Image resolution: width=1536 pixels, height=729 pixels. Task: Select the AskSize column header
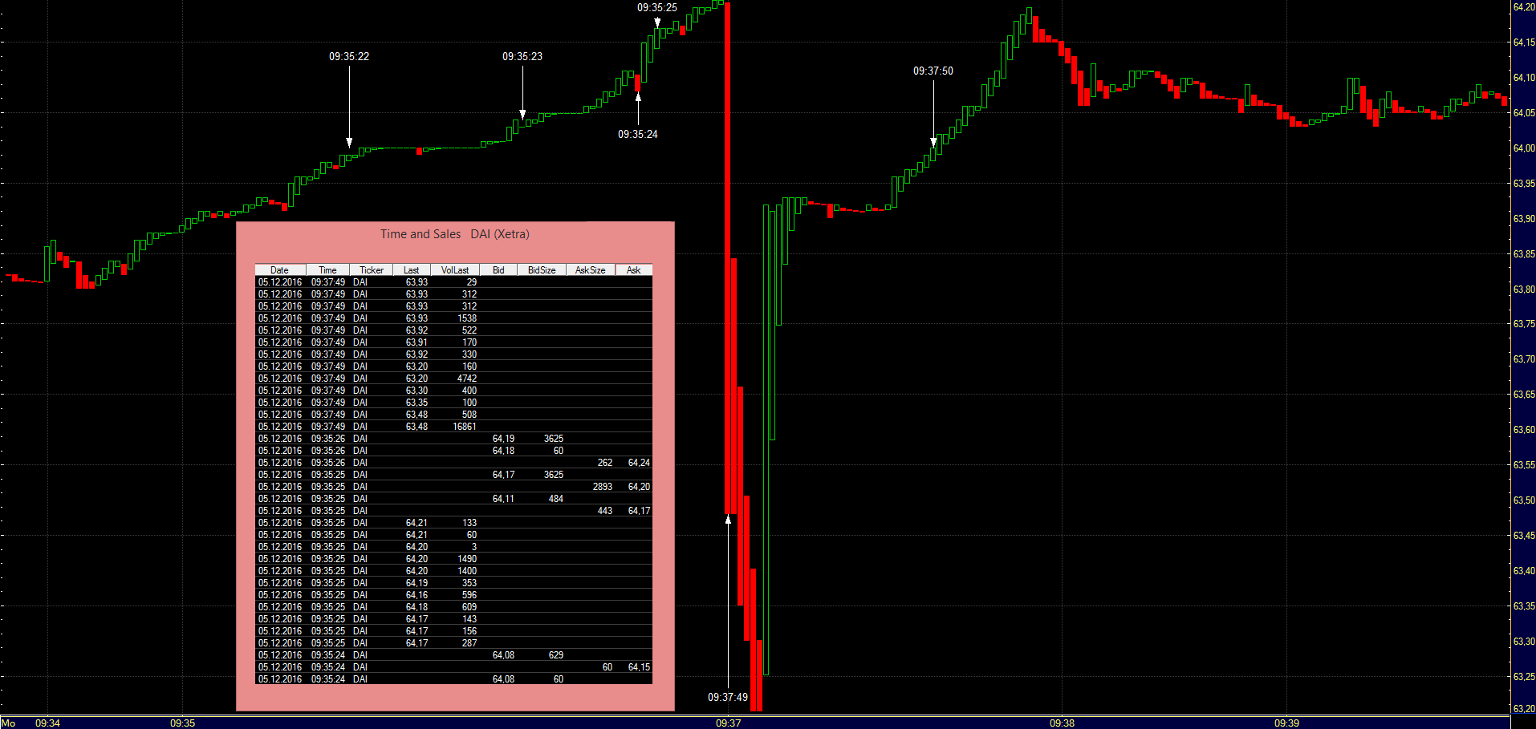[590, 270]
